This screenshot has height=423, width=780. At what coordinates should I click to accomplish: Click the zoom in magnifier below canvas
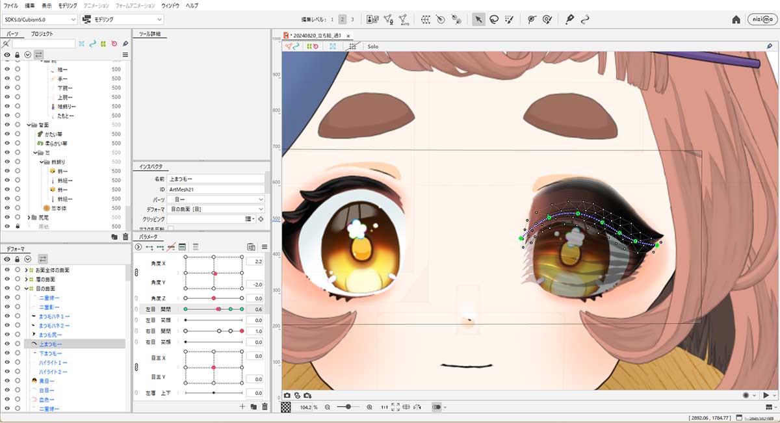370,407
